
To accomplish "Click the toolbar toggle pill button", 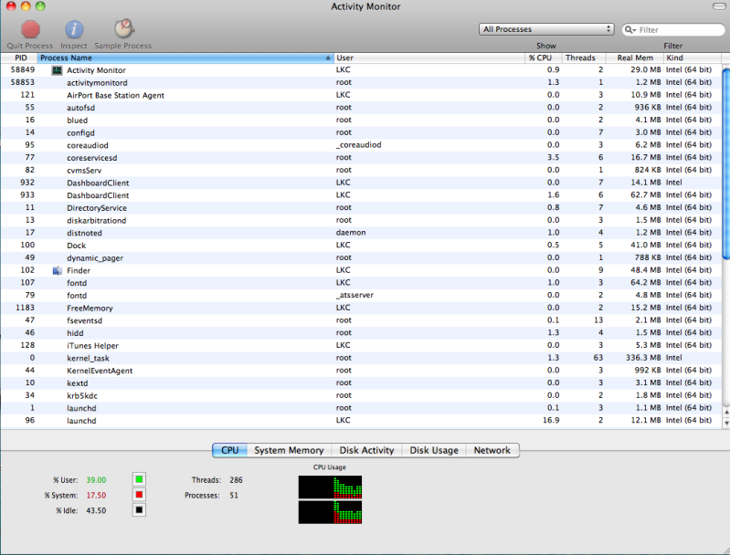I will coord(719,6).
